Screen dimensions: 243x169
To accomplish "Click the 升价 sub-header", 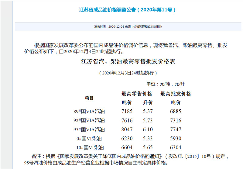I will coord(148,102).
